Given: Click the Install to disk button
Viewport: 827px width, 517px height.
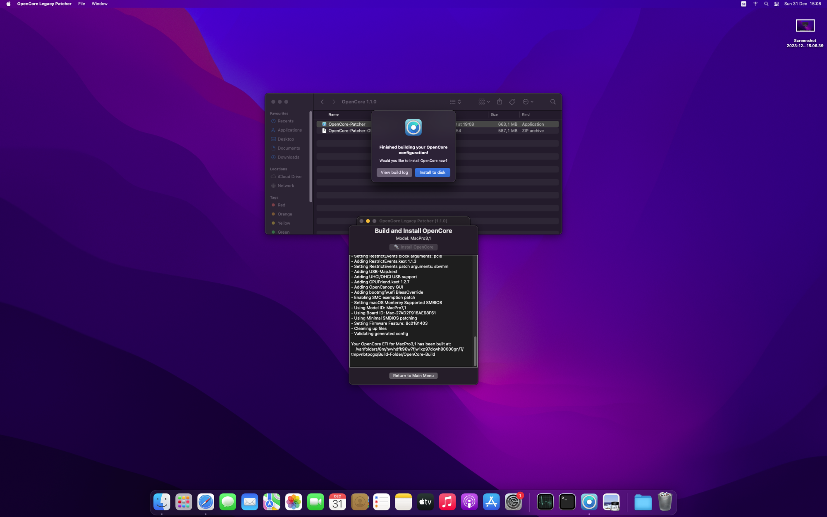Looking at the screenshot, I should click(x=432, y=172).
